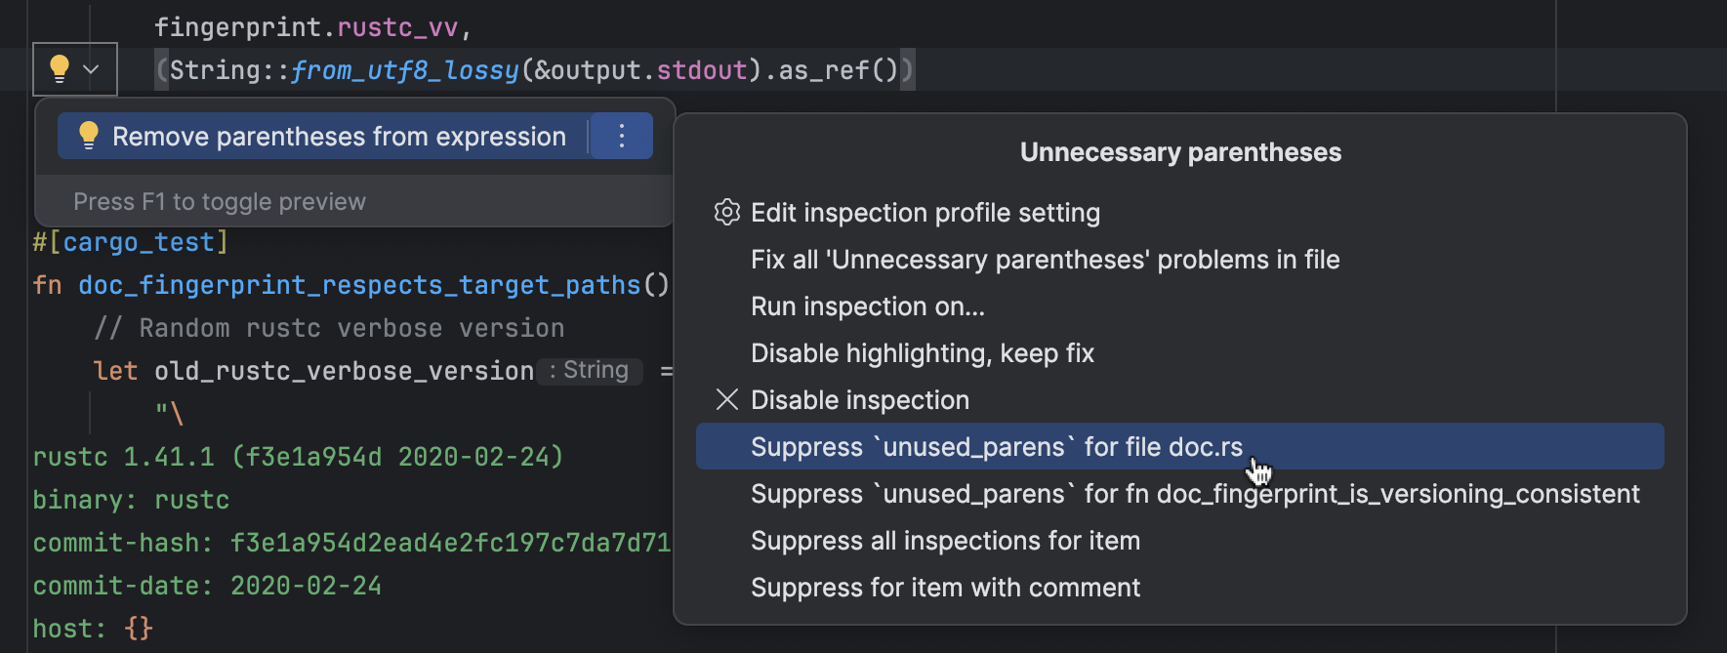This screenshot has height=653, width=1727.
Task: Choose 'Run inspection on...' option
Action: coord(867,306)
